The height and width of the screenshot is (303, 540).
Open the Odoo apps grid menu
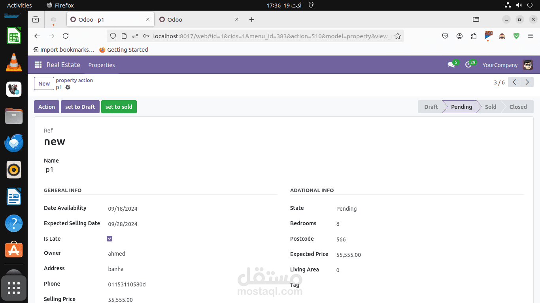coord(38,65)
